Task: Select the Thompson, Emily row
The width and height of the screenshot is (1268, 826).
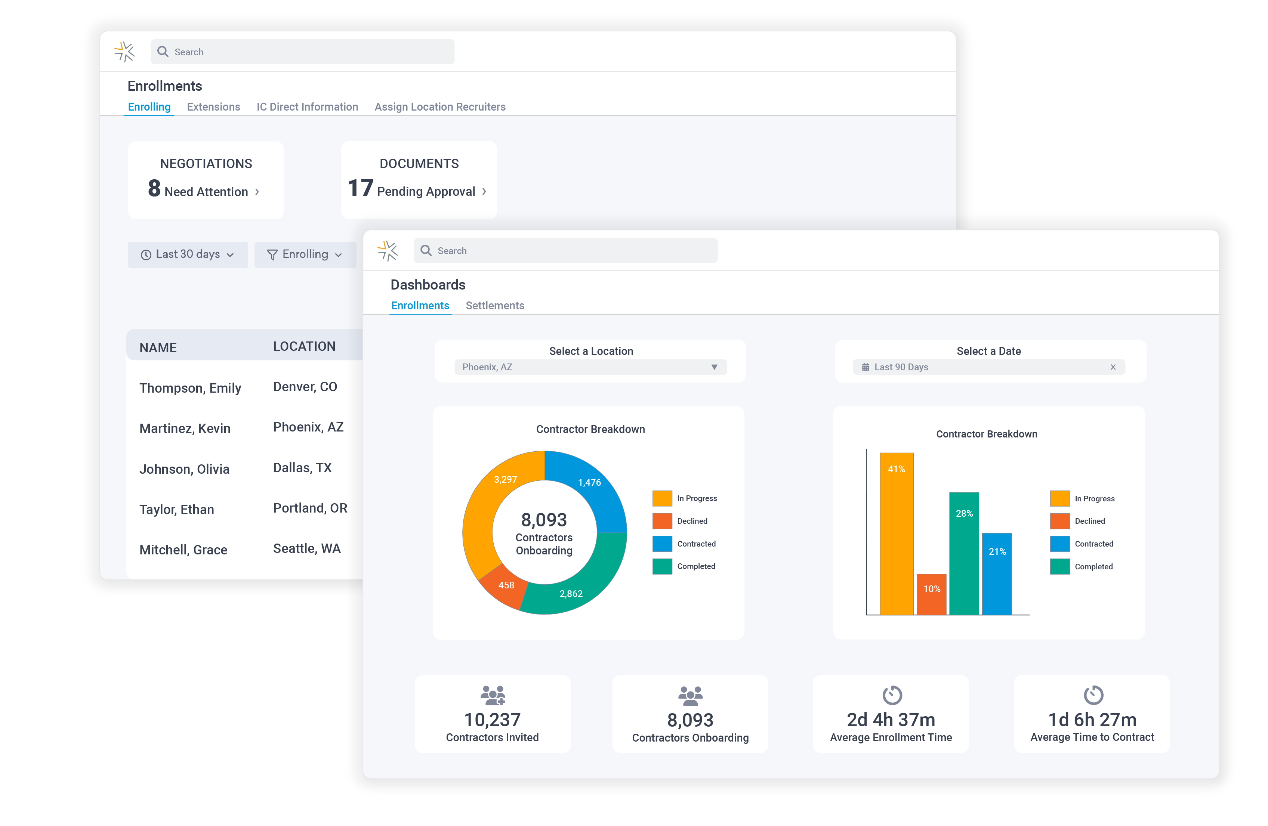Action: pyautogui.click(x=190, y=388)
